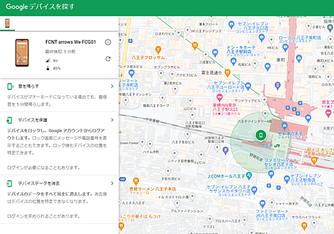Click the 東町 area label
The width and height of the screenshot is (334, 234).
tap(281, 60)
